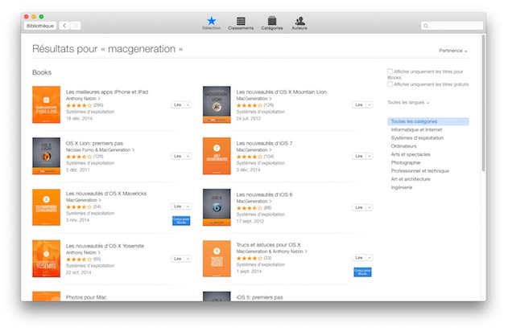The image size is (508, 331).
Task: Open the Auteurs person tab
Action: [299, 23]
